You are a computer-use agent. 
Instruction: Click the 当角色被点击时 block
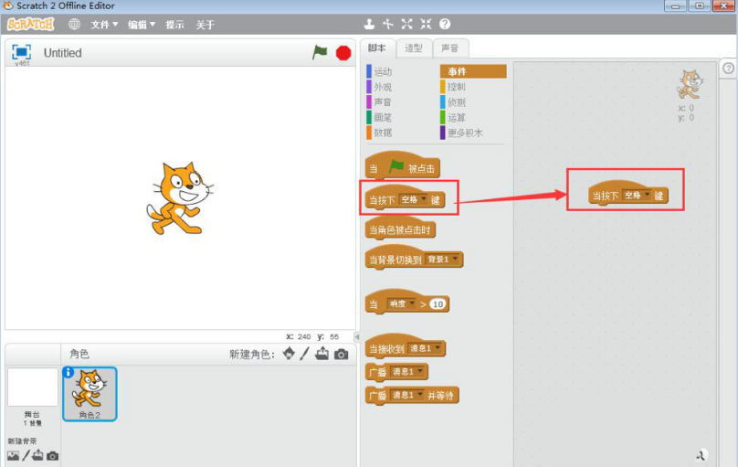click(x=401, y=228)
